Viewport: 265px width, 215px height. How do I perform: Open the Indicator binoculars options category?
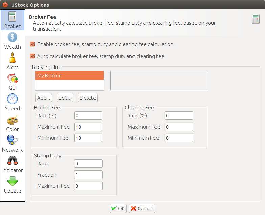point(13,164)
